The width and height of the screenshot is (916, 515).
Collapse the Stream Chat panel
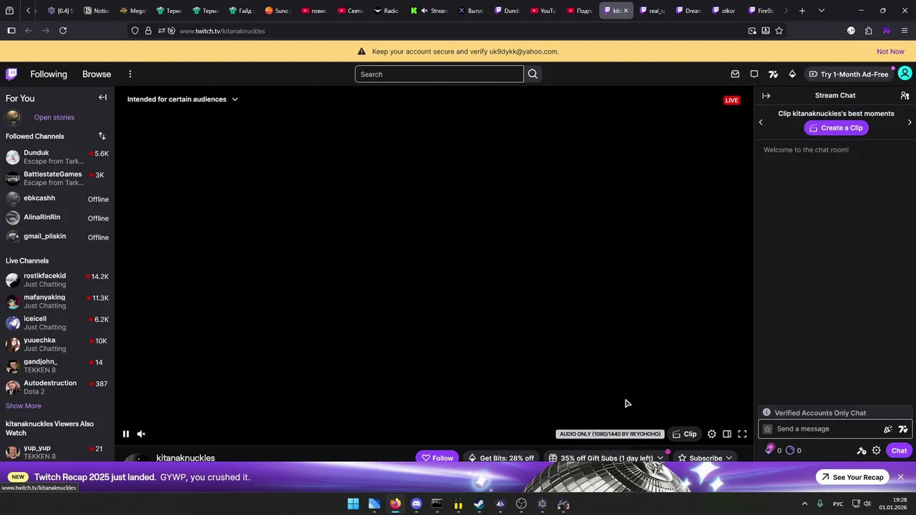coord(766,95)
